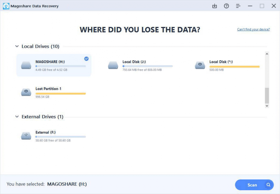Select the External (F:) USB drive icon
Screen dimensions: 280x194
point(26,136)
